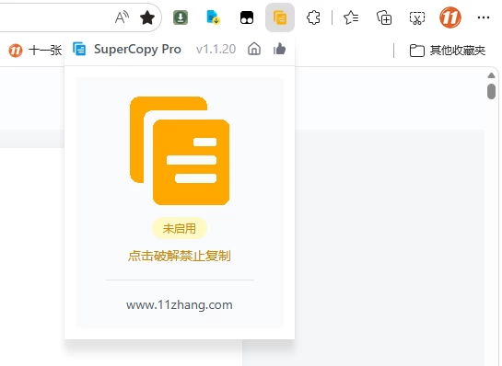Screen dimensions: 502x366
Task: Open the blue document download extension
Action: [x=213, y=17]
